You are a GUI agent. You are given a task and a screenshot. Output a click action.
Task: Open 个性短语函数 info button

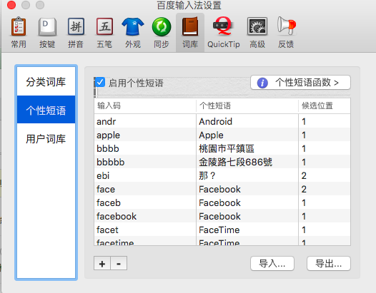tap(300, 83)
